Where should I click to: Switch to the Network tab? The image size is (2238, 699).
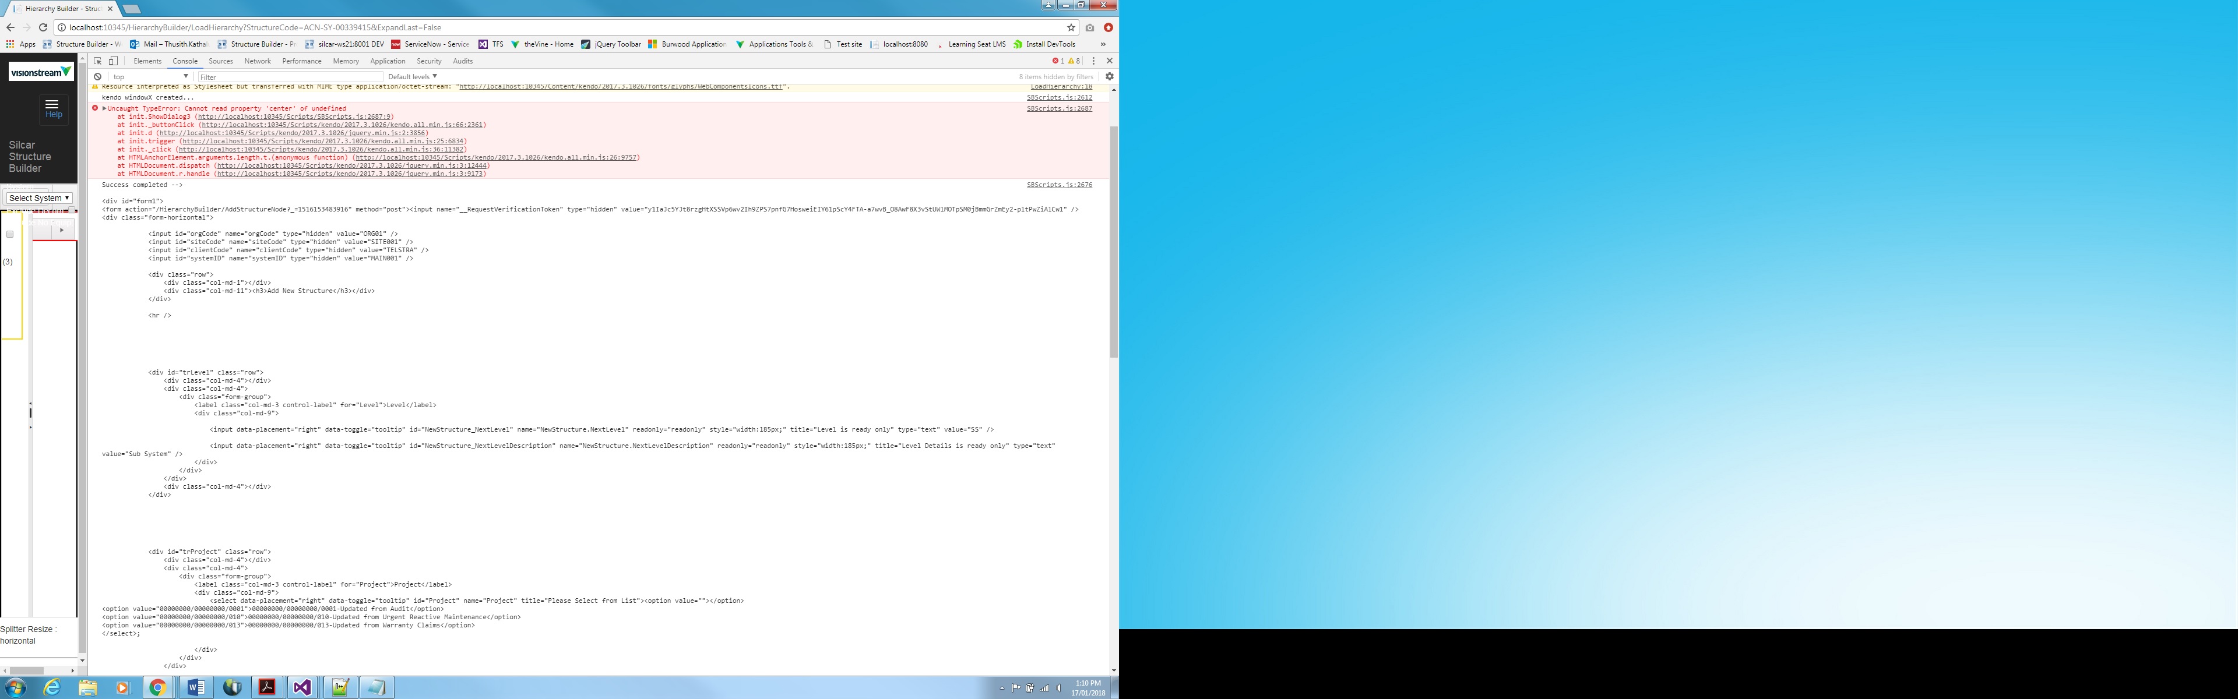pyautogui.click(x=257, y=61)
